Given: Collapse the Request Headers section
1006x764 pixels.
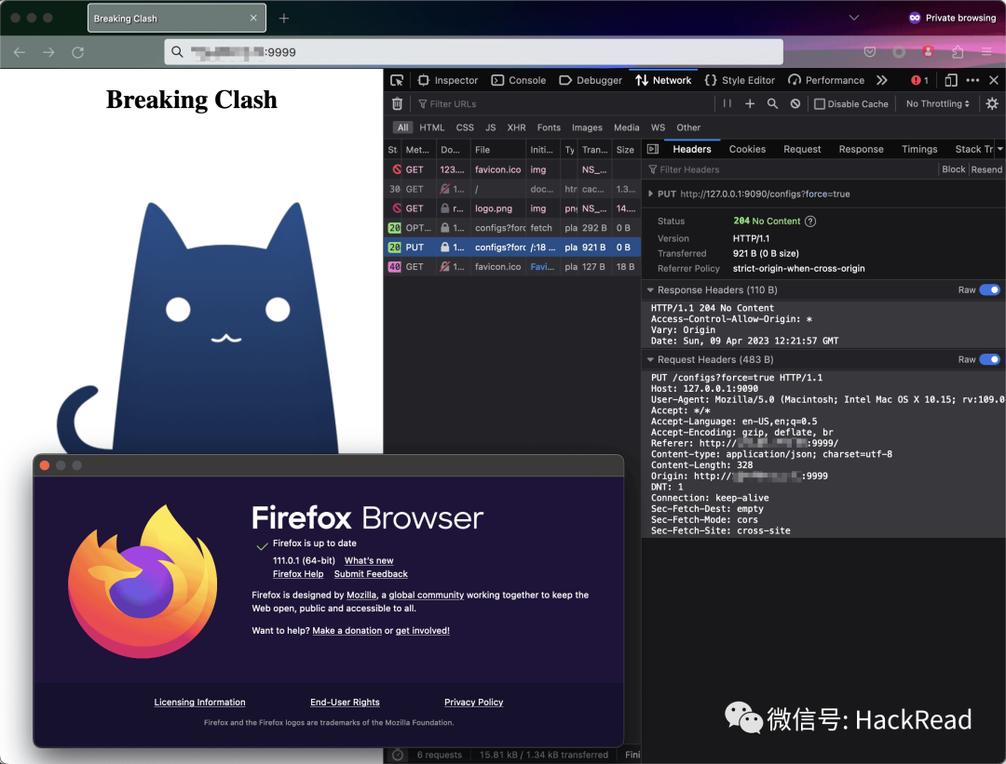Looking at the screenshot, I should click(x=650, y=360).
